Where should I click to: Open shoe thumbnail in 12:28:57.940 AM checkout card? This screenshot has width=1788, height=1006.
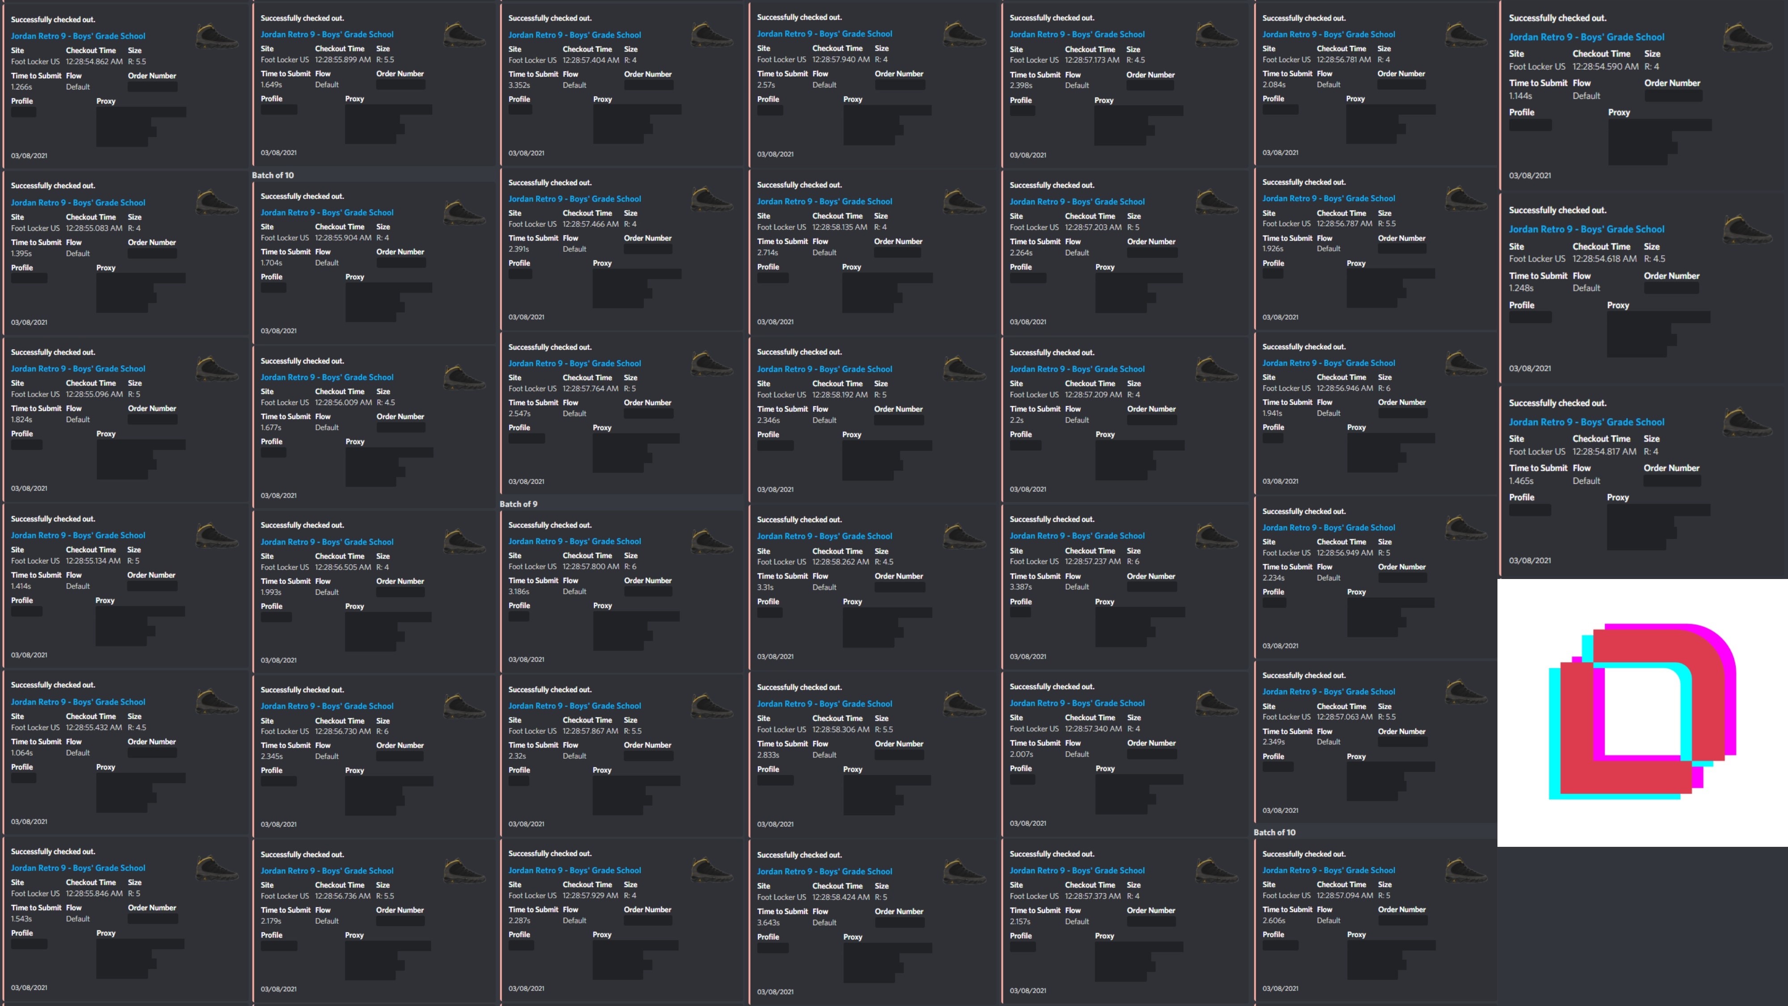coord(965,34)
